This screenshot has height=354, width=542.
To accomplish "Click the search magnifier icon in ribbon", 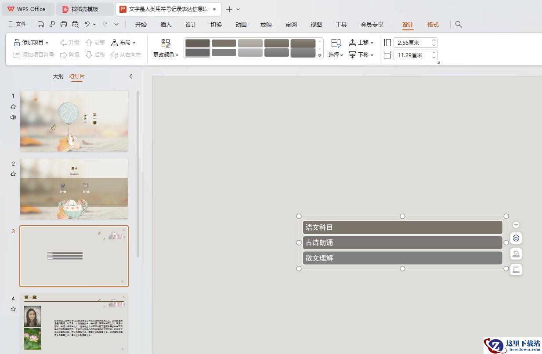I will coord(459,24).
